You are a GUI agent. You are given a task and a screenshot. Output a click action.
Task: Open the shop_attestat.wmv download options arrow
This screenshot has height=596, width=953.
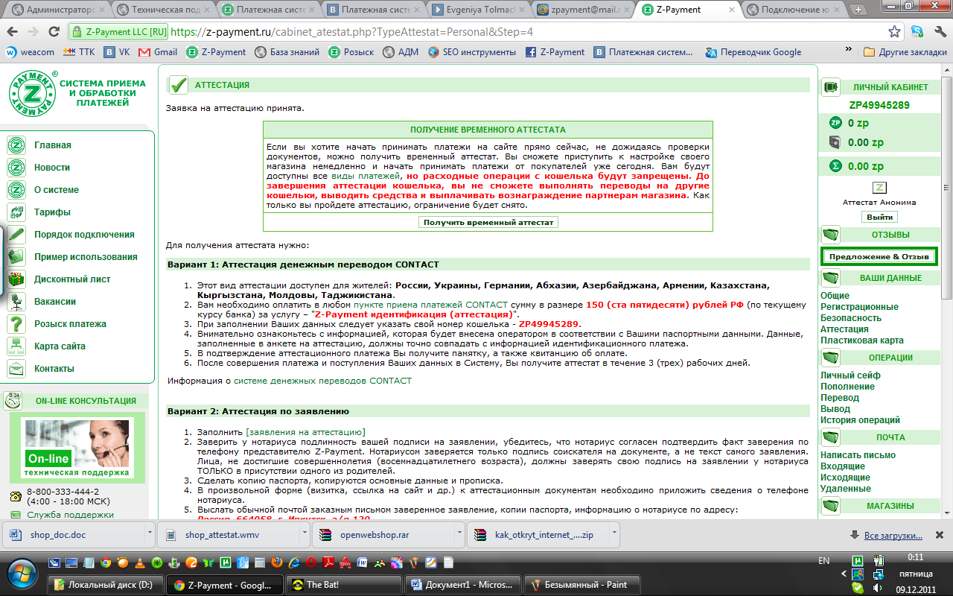click(x=305, y=534)
